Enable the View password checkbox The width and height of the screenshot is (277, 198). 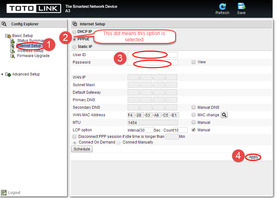[194, 62]
